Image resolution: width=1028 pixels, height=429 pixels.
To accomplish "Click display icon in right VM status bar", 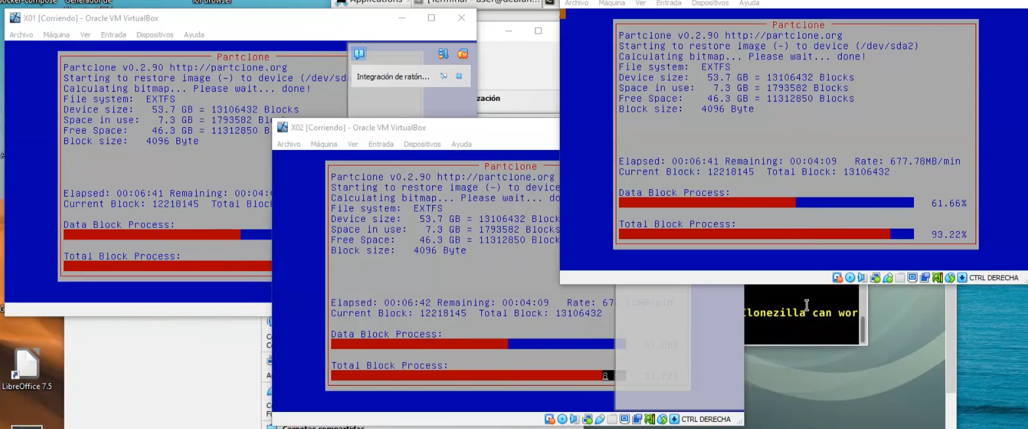I will tap(913, 278).
